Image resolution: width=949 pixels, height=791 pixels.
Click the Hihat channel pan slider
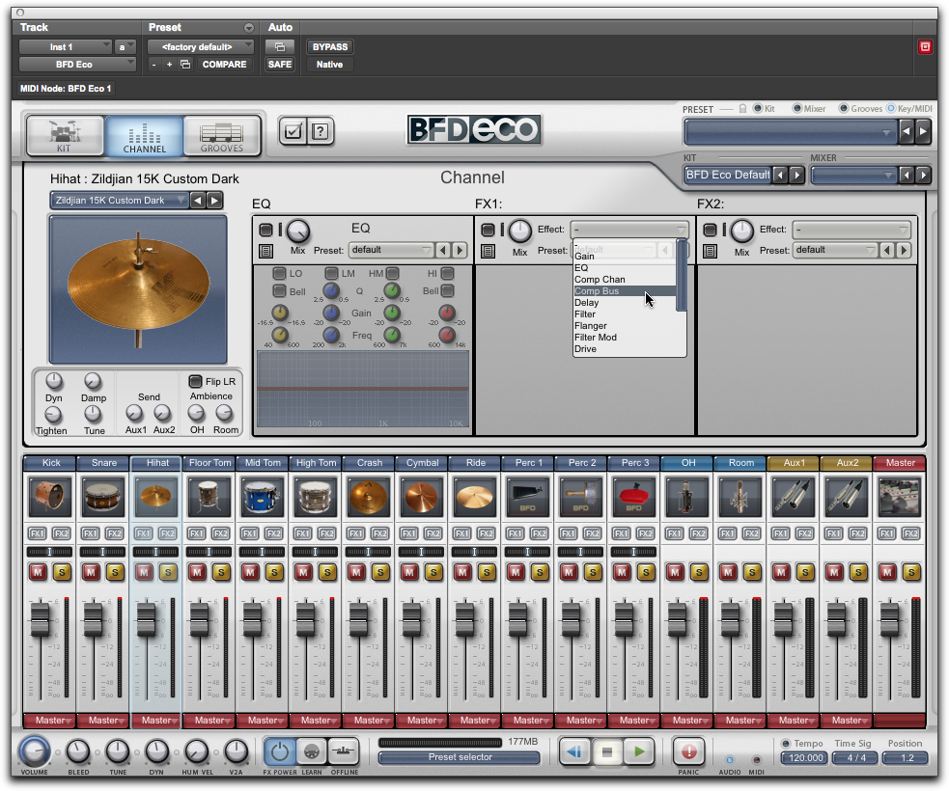click(x=156, y=552)
